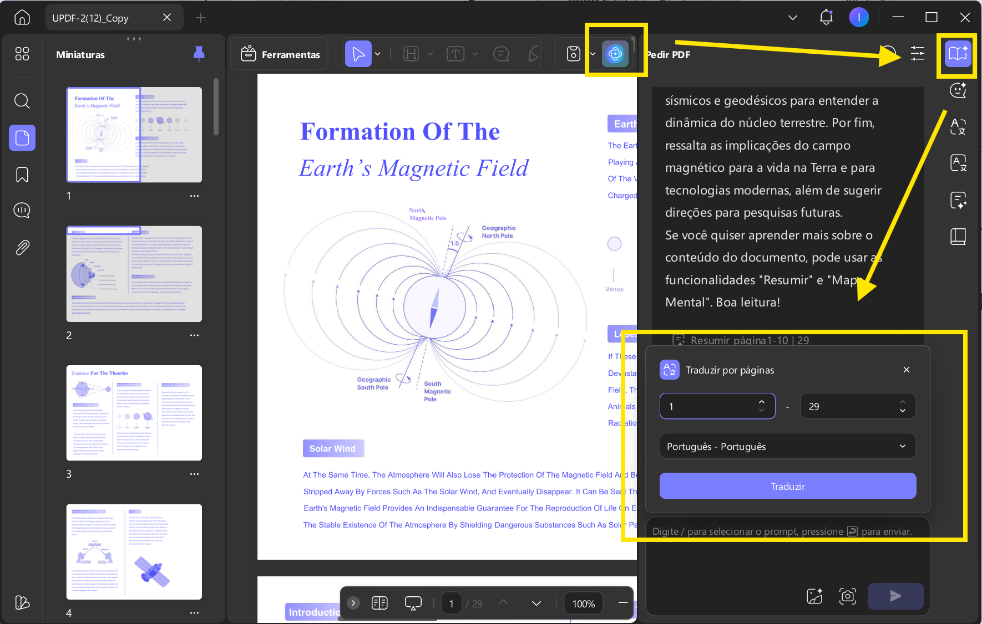Open the AI chat mode icon
Viewport: 982px width, 624px height.
pos(958,90)
